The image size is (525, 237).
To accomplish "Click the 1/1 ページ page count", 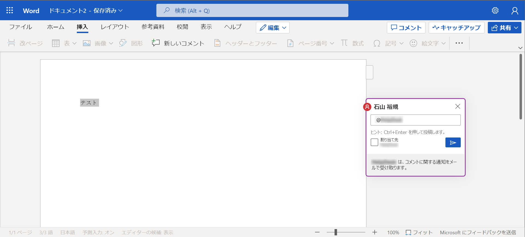I will point(20,232).
